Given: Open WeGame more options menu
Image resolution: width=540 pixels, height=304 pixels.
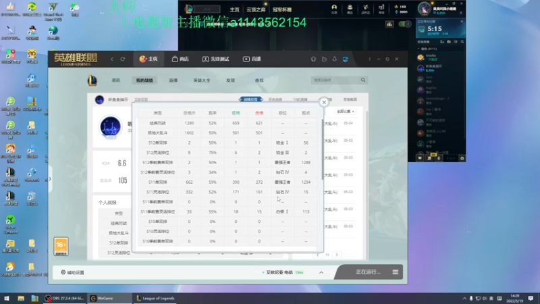Looking at the screenshot, I should [369, 59].
